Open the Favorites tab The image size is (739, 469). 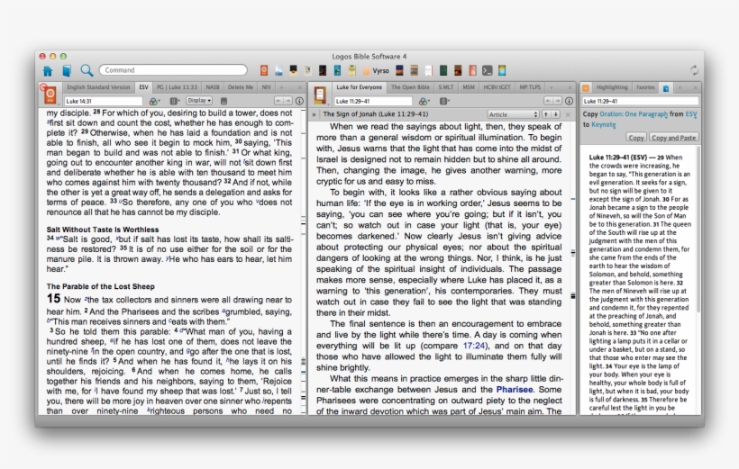pos(645,87)
